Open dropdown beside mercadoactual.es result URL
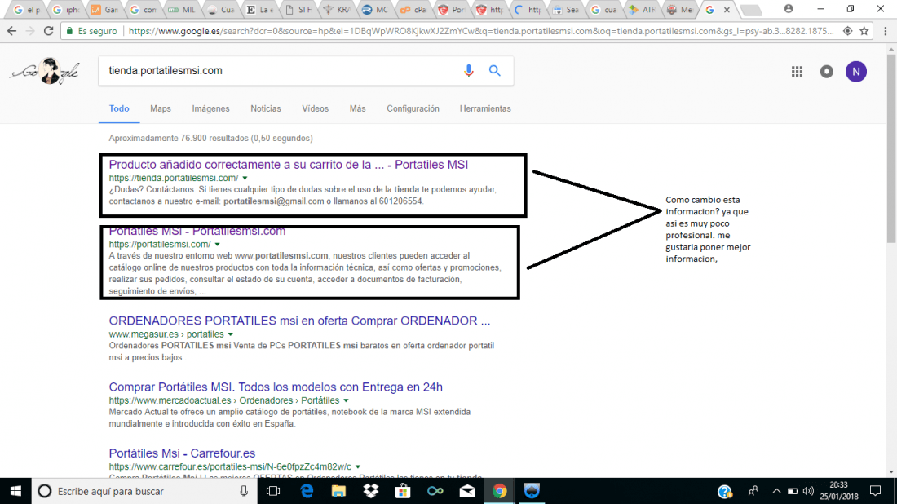 [x=346, y=401]
